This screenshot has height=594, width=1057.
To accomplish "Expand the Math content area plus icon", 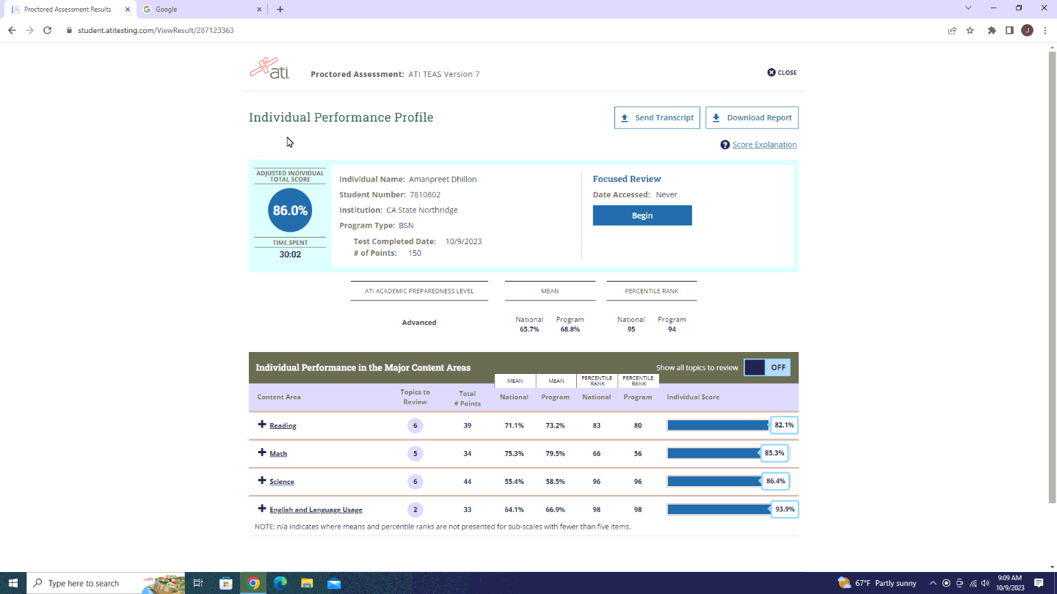I will pos(262,452).
